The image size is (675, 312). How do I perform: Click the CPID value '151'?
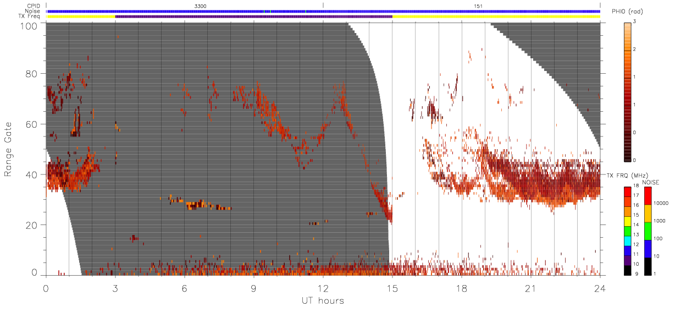(478, 6)
